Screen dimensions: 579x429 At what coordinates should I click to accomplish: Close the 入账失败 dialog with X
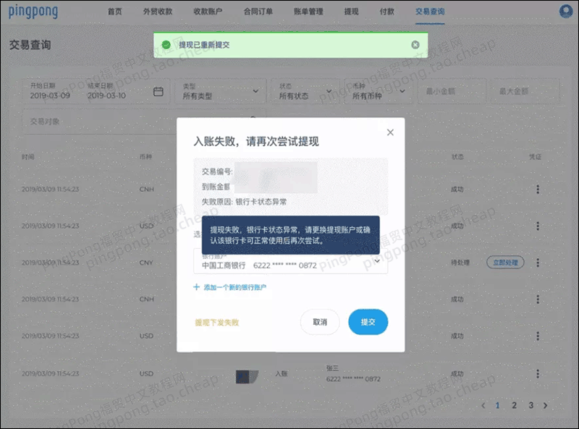(390, 132)
